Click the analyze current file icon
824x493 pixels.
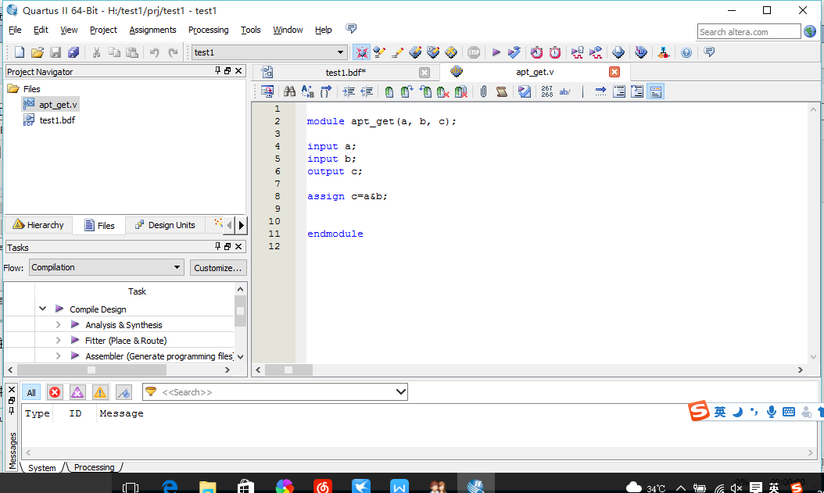(525, 91)
